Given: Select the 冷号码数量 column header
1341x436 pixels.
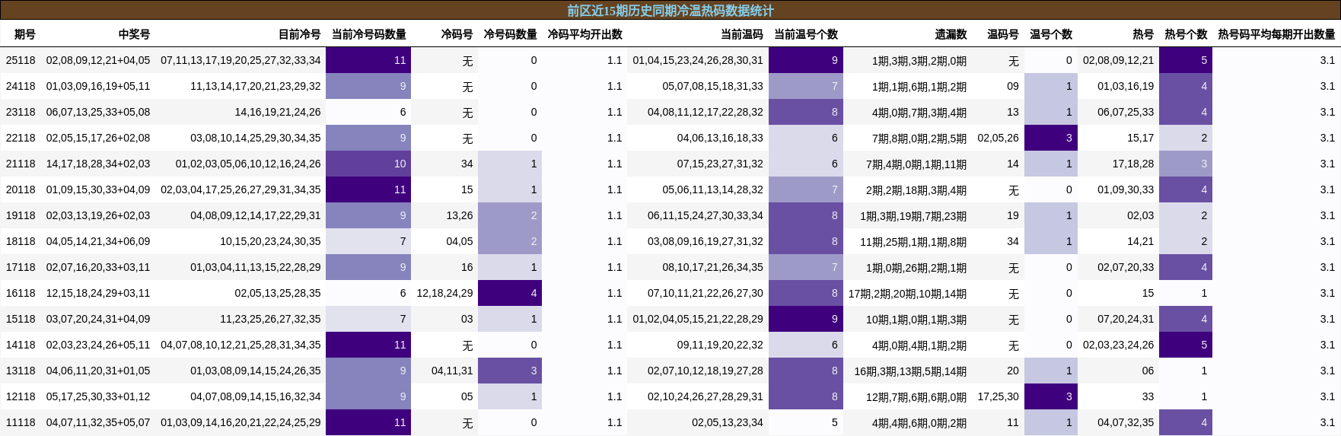Looking at the screenshot, I should point(510,34).
